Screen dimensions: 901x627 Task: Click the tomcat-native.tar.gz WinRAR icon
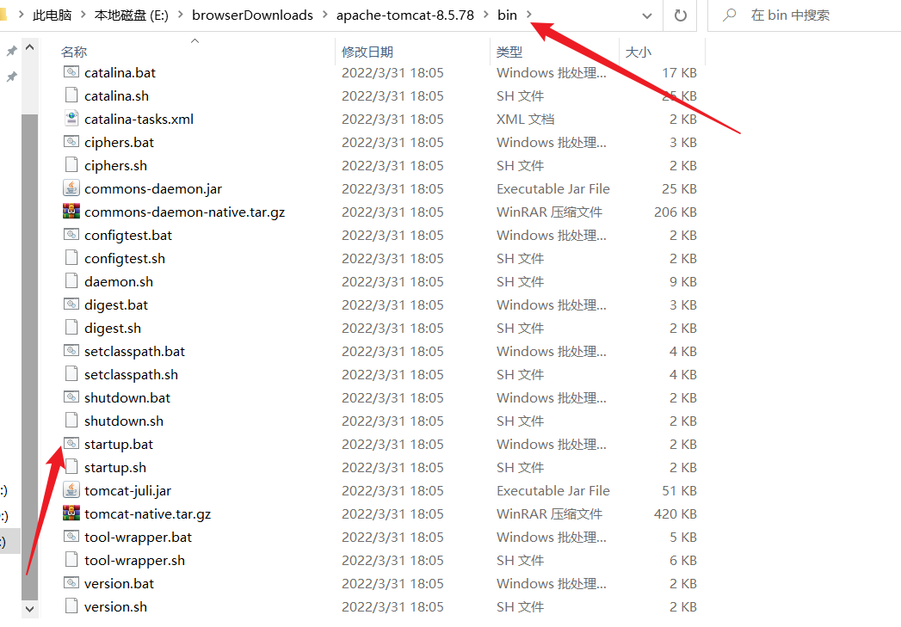click(71, 513)
